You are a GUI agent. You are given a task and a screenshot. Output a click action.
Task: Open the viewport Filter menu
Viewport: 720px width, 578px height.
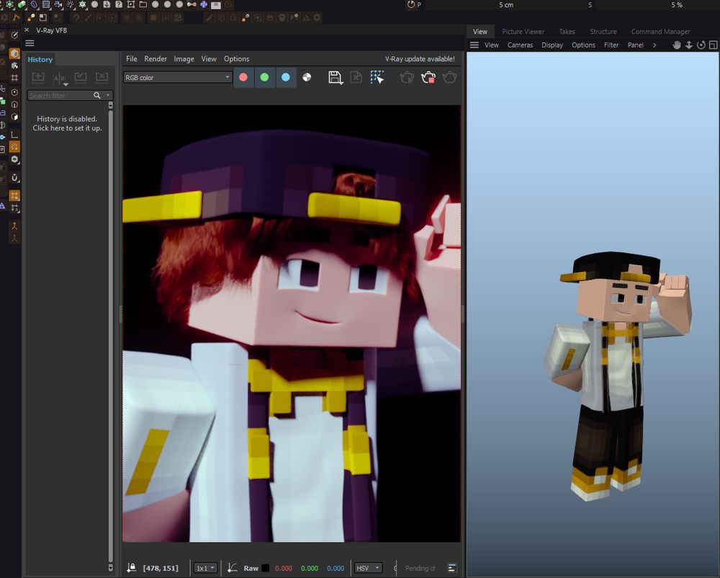tap(611, 45)
